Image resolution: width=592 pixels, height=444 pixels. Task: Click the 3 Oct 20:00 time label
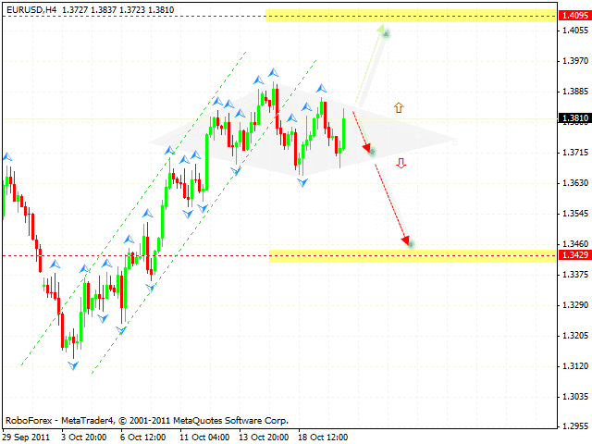(84, 438)
